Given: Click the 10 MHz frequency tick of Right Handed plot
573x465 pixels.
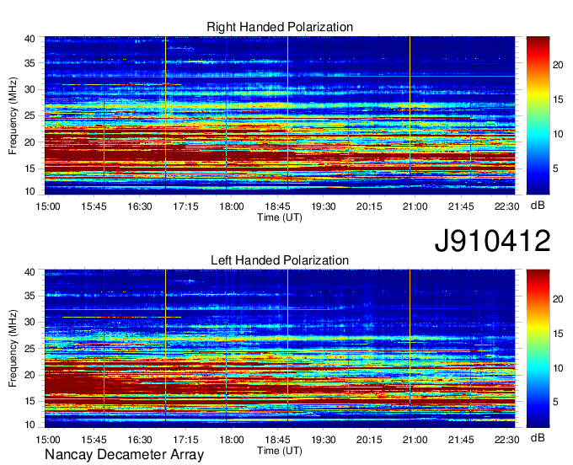Looking at the screenshot, I should (x=29, y=191).
